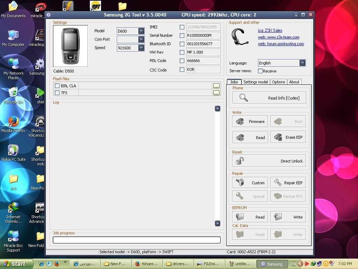Enable the Serial Number checkbox
Image resolution: width=358 pixels, height=269 pixels.
coord(182,35)
